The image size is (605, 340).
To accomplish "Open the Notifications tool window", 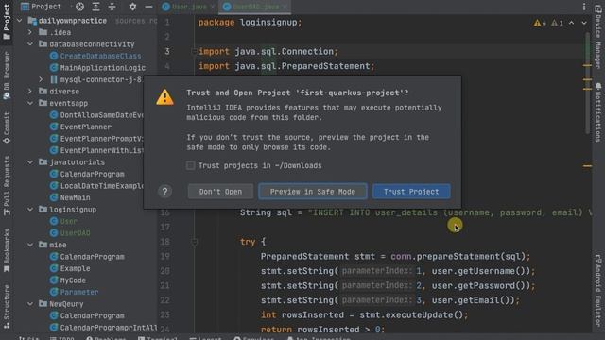I will [x=598, y=112].
